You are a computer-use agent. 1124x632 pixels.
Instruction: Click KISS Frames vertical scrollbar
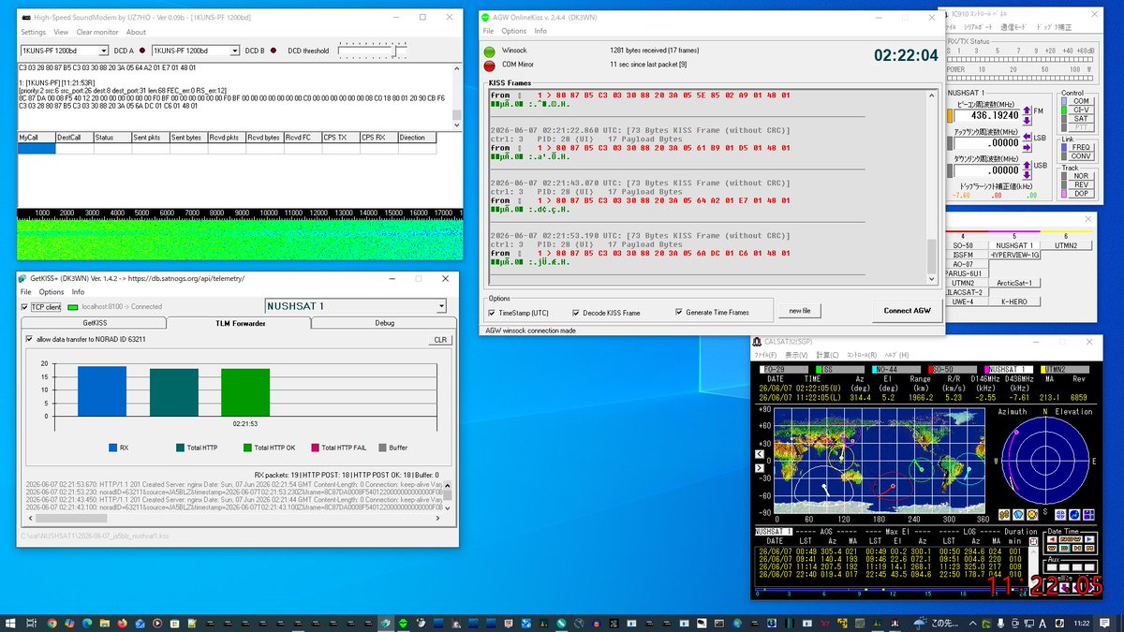931,187
